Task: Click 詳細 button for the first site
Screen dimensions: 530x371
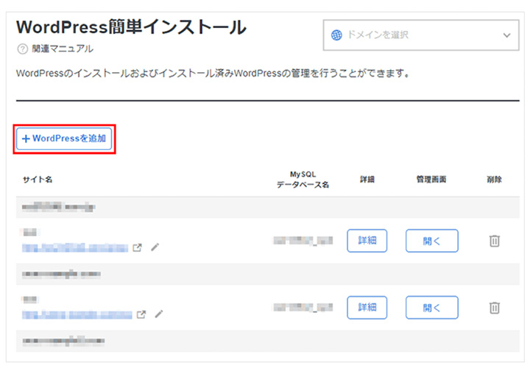Action: [x=367, y=241]
